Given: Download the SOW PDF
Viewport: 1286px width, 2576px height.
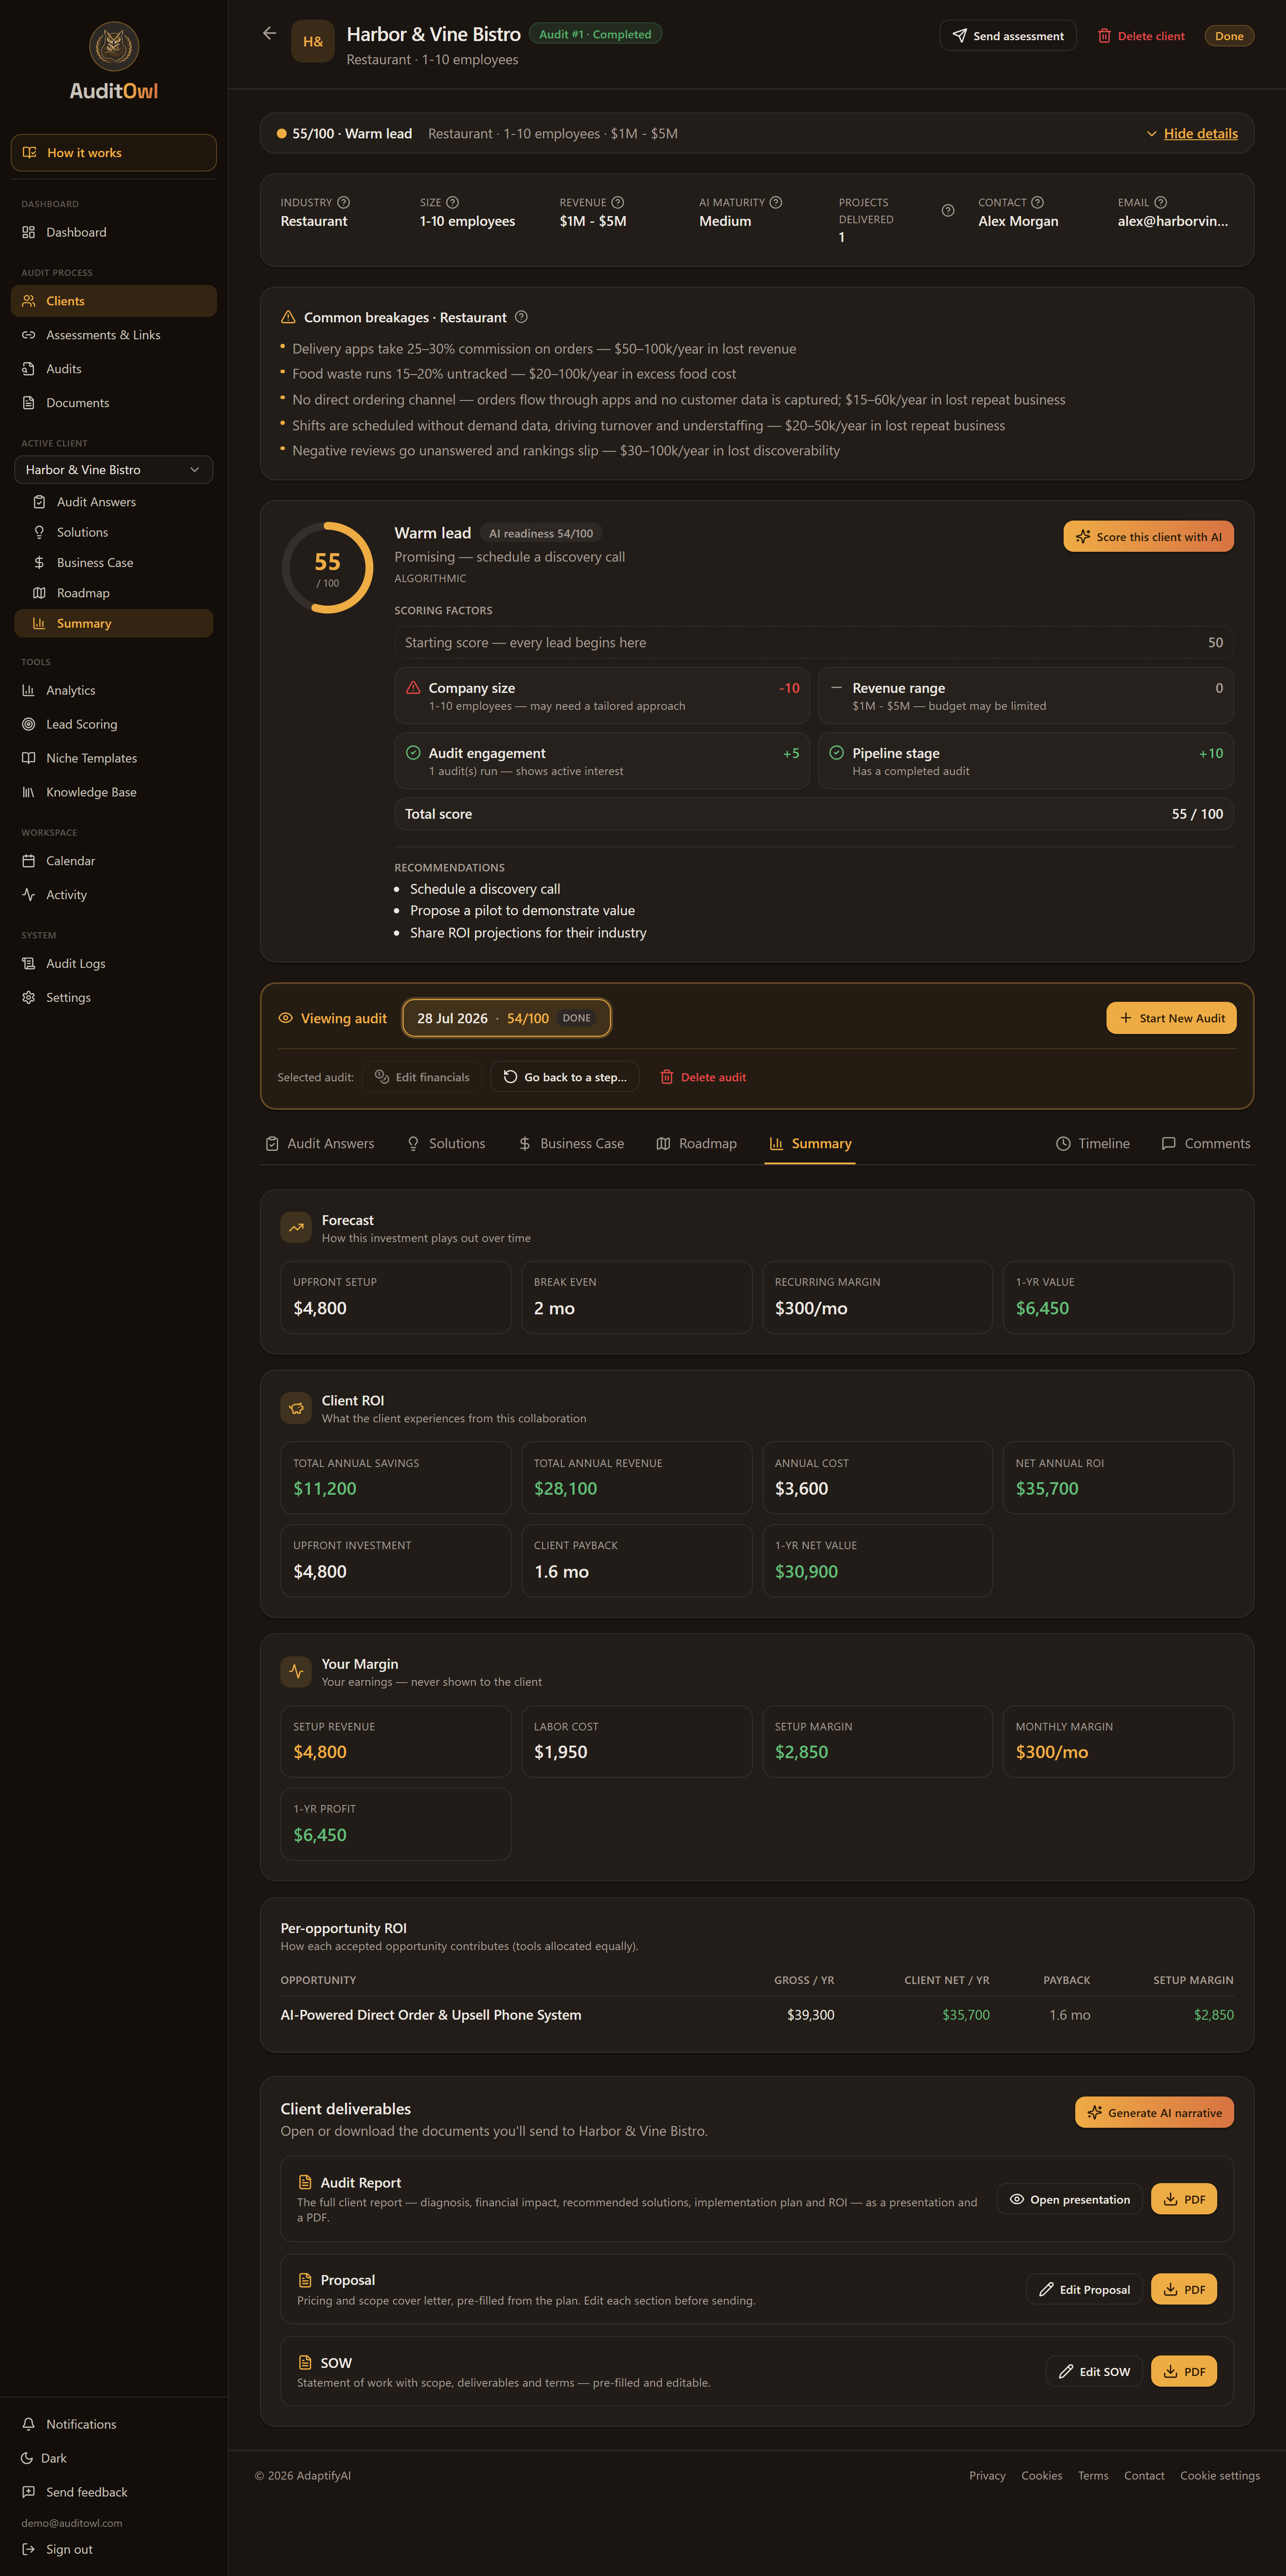Looking at the screenshot, I should click(x=1184, y=2371).
